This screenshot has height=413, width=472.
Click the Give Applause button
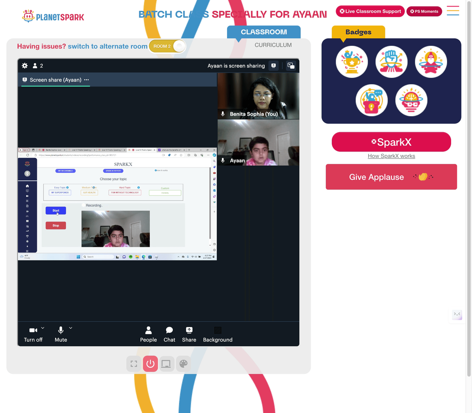(x=391, y=177)
